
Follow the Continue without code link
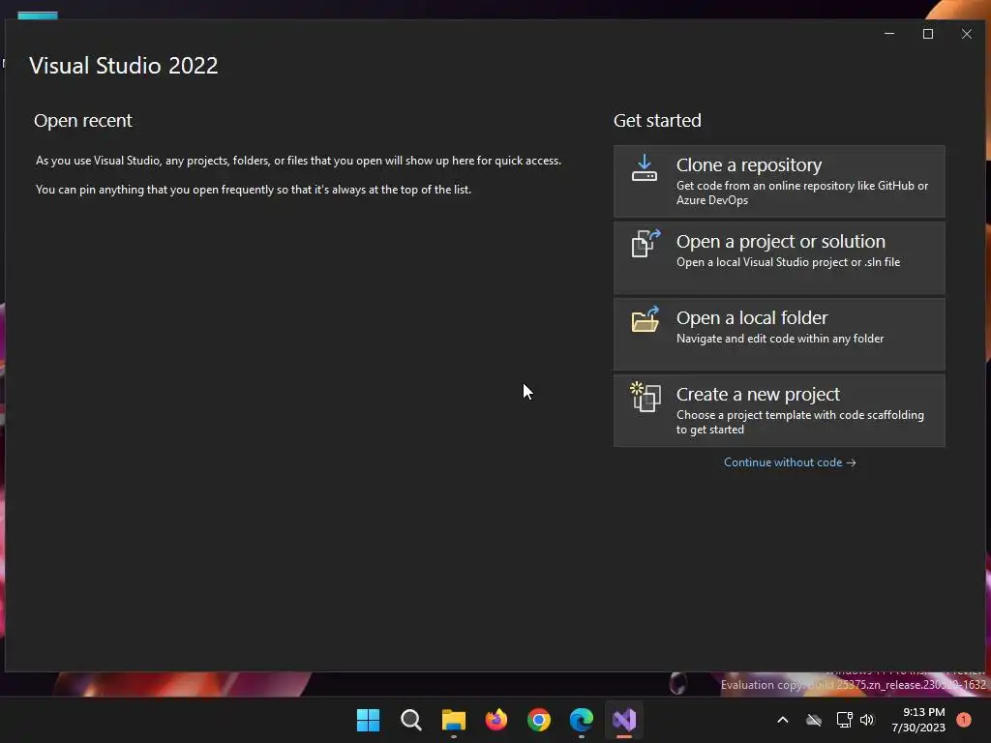[x=790, y=462]
